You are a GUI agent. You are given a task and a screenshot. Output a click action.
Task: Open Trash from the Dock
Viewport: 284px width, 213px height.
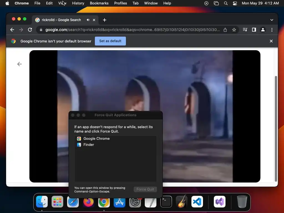(242, 202)
